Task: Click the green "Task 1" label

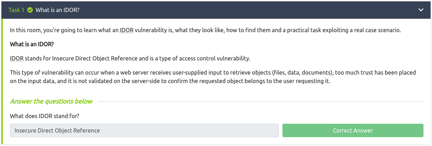Action: 16,10
